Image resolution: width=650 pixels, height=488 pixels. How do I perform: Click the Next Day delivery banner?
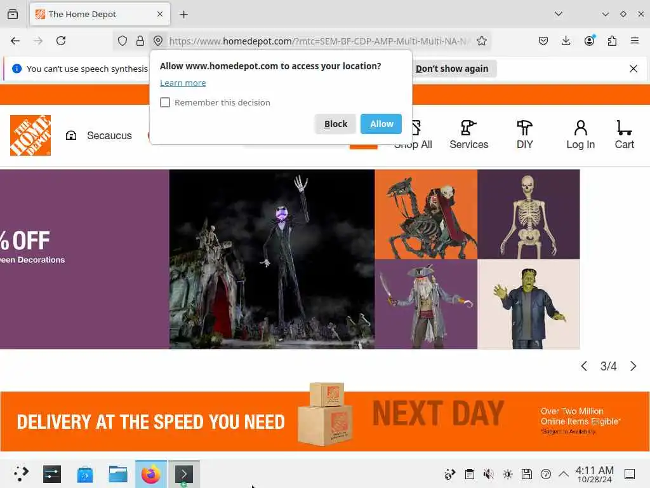[x=325, y=421]
